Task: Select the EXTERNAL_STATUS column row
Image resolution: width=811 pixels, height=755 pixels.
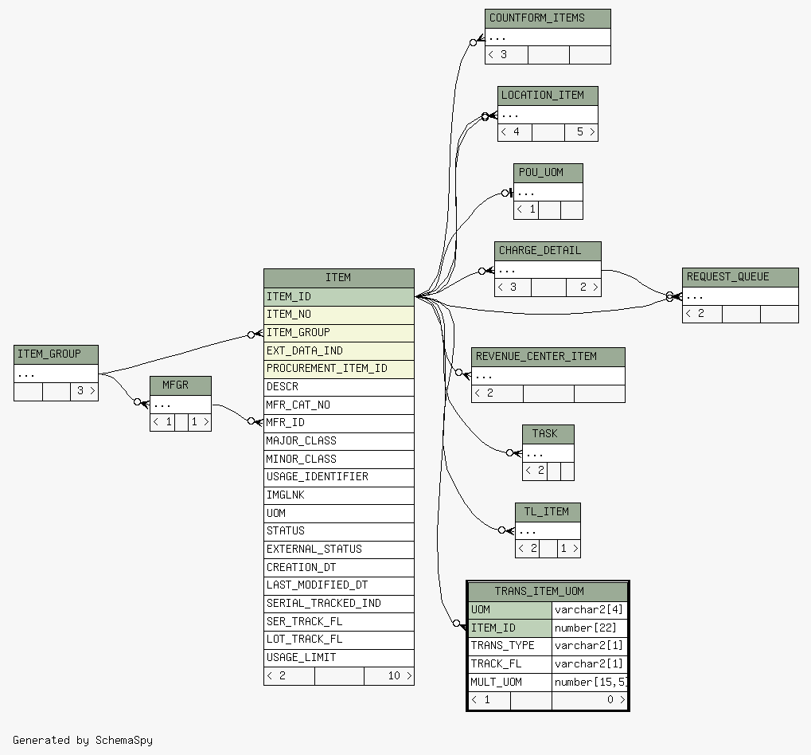Action: (339, 549)
